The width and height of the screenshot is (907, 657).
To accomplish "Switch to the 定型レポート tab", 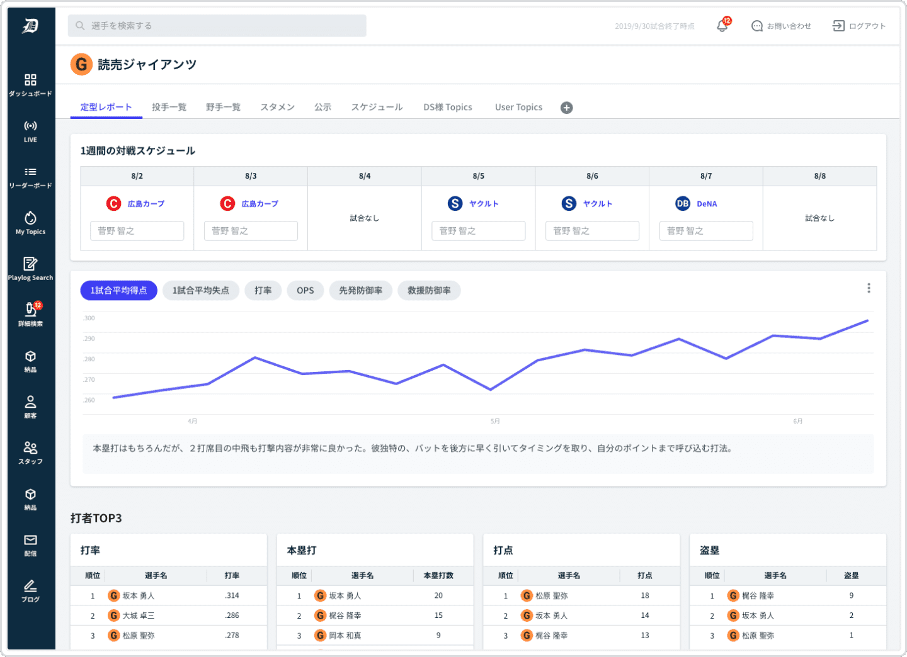I will (x=106, y=107).
